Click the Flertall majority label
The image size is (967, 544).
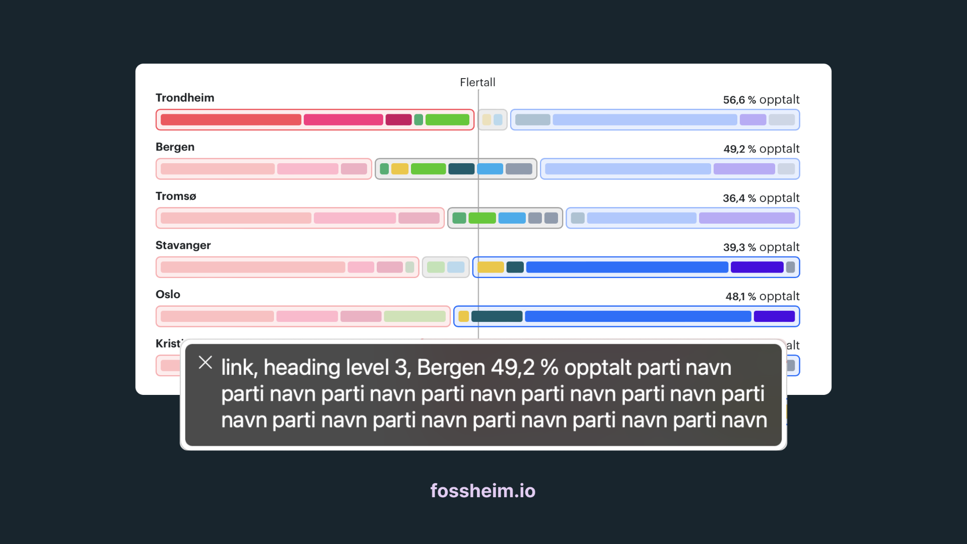(477, 82)
